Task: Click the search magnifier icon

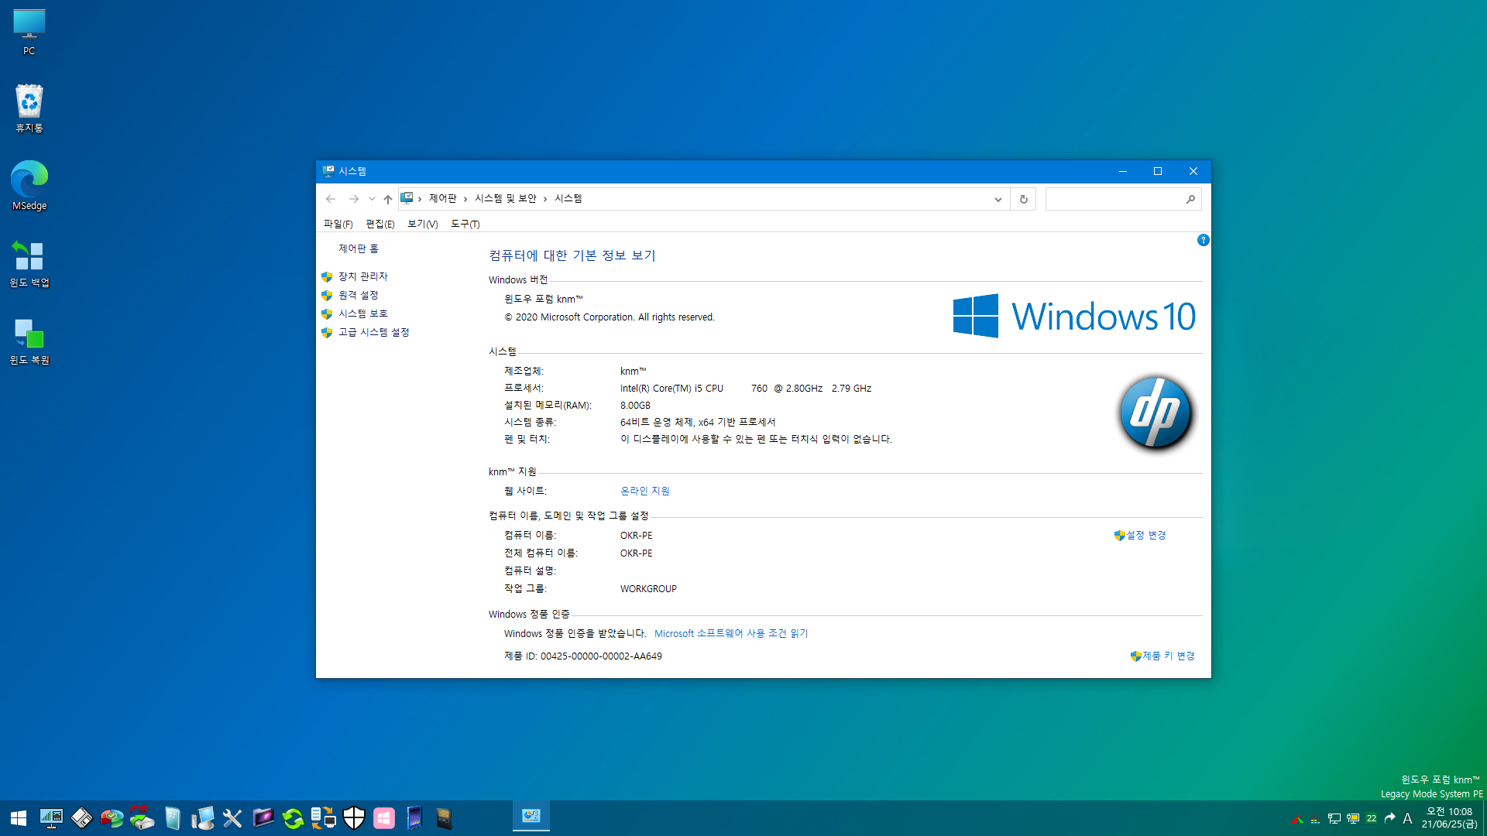Action: tap(1190, 199)
